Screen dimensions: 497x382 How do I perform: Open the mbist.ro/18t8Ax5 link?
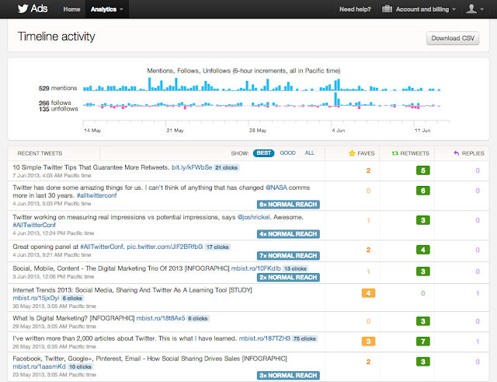pyautogui.click(x=161, y=318)
